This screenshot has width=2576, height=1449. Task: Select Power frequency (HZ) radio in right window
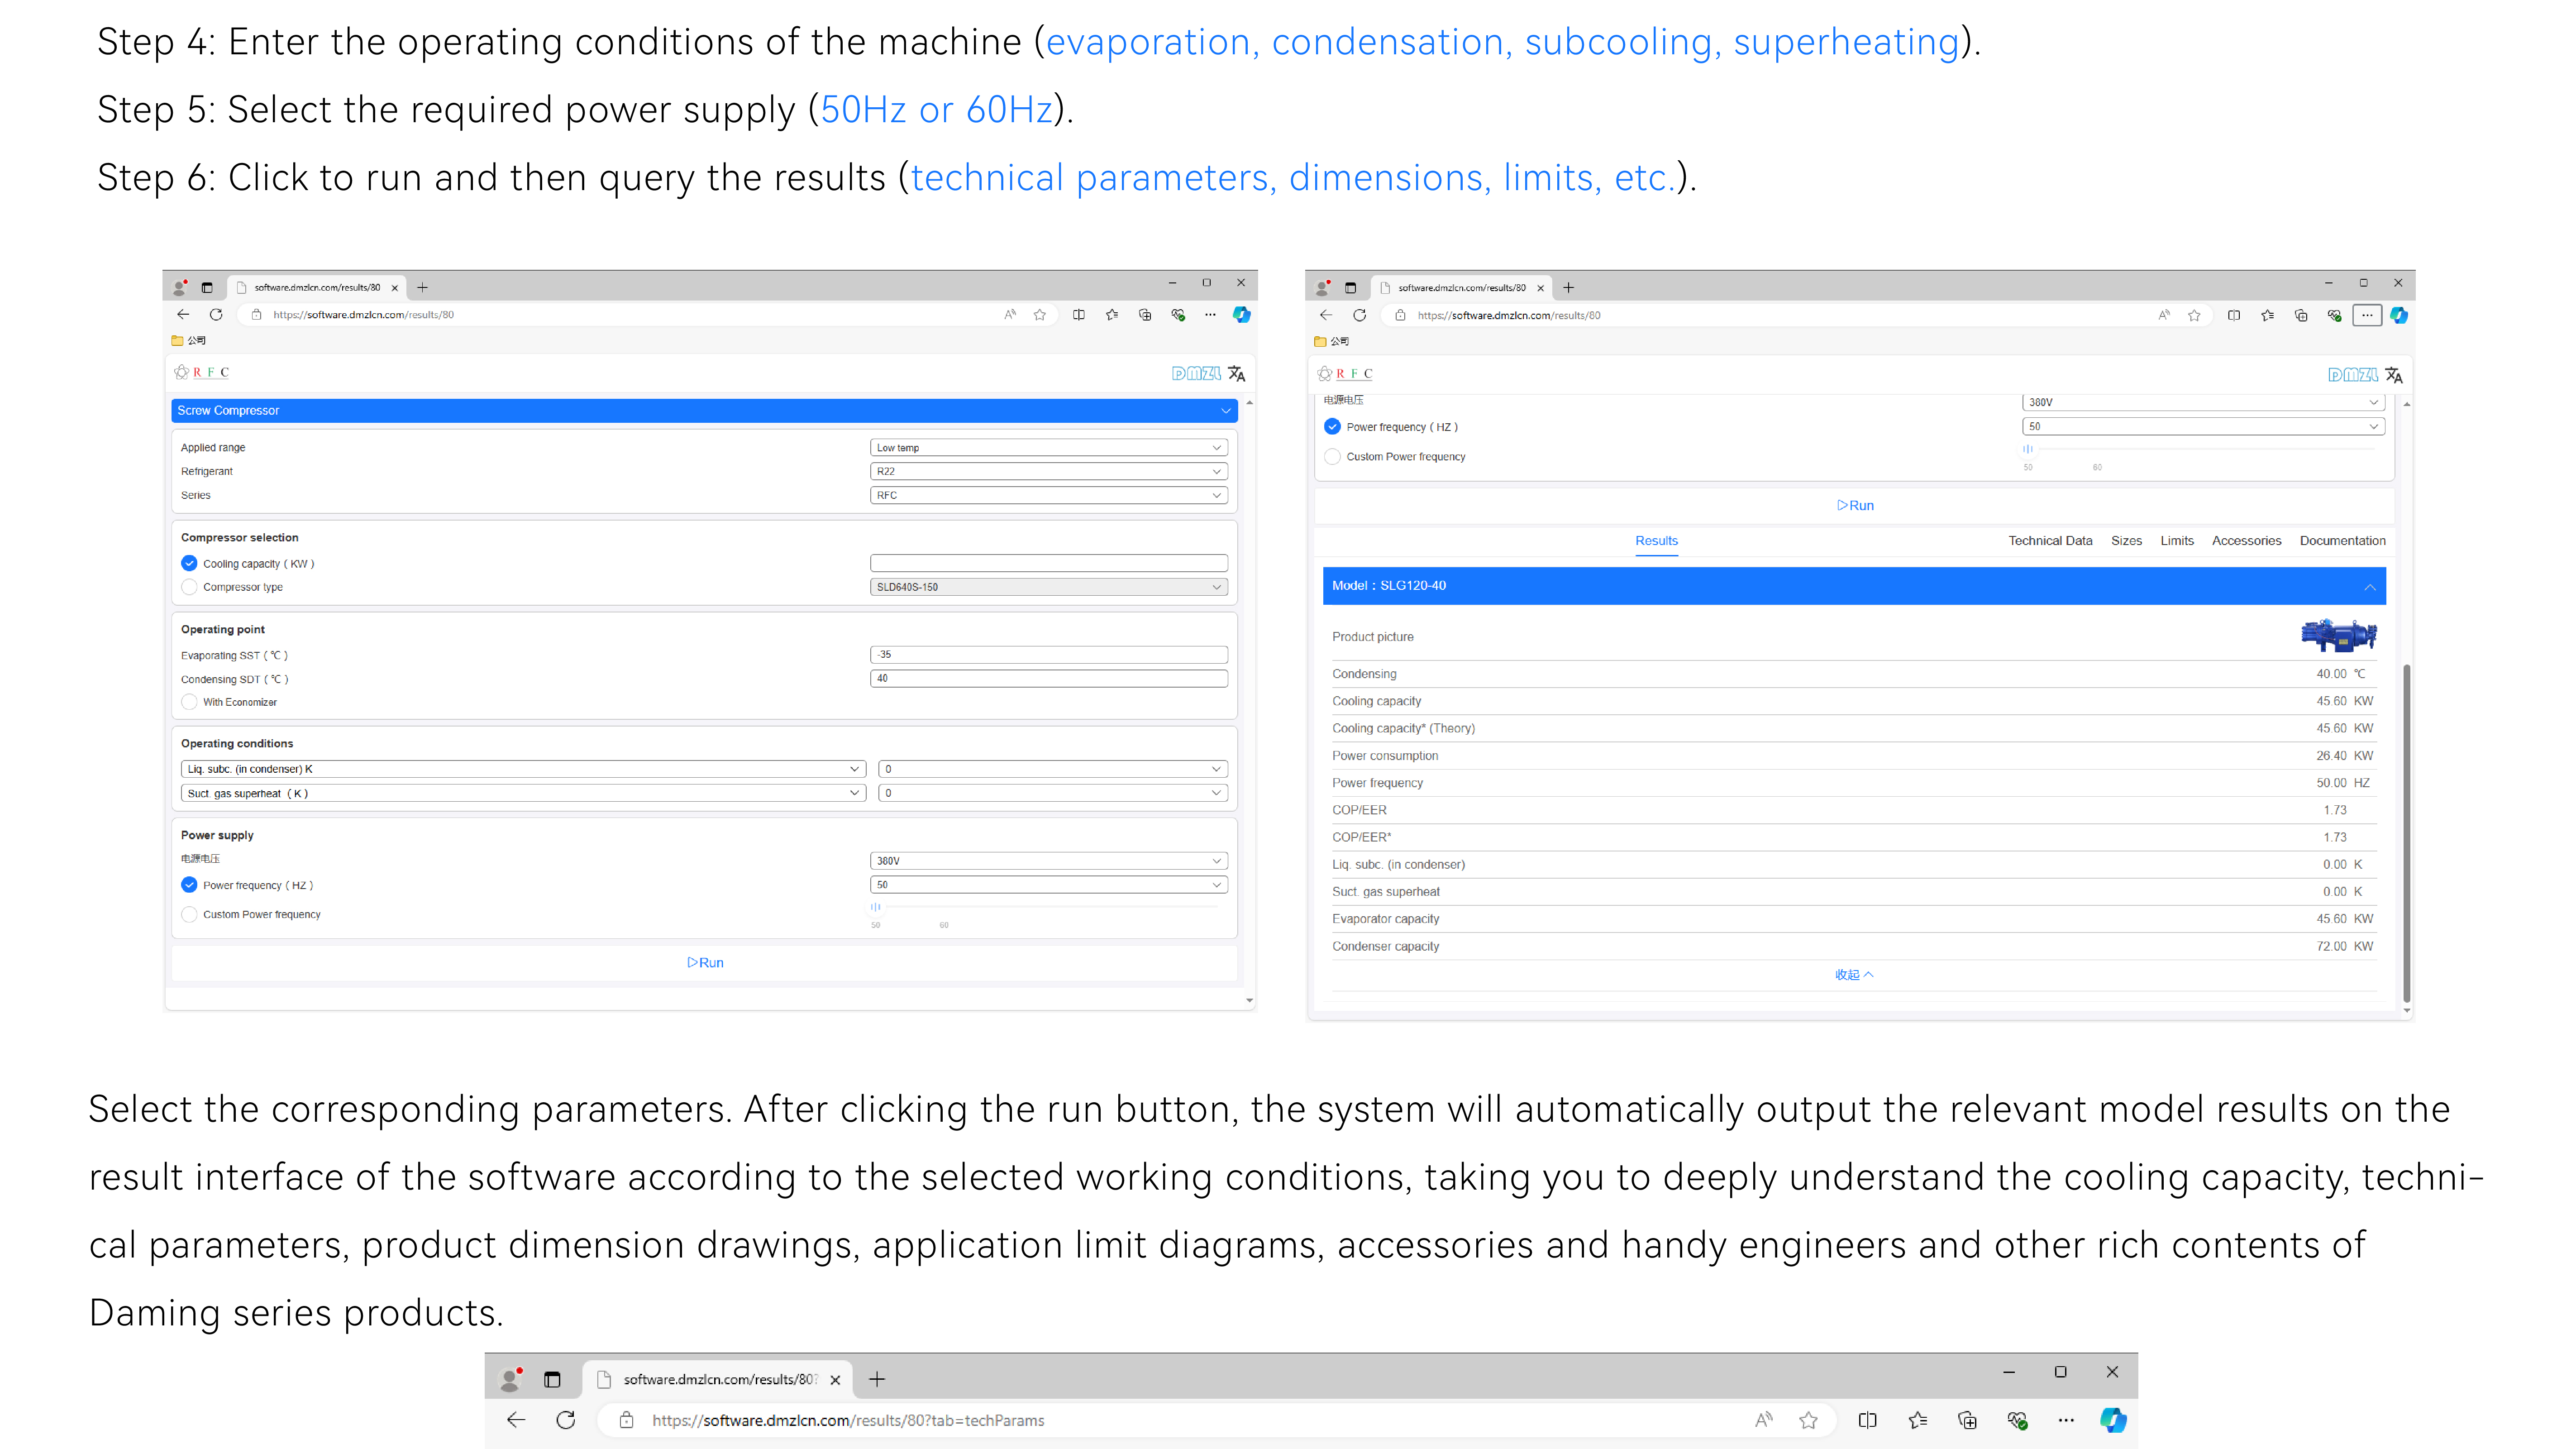click(x=1332, y=427)
